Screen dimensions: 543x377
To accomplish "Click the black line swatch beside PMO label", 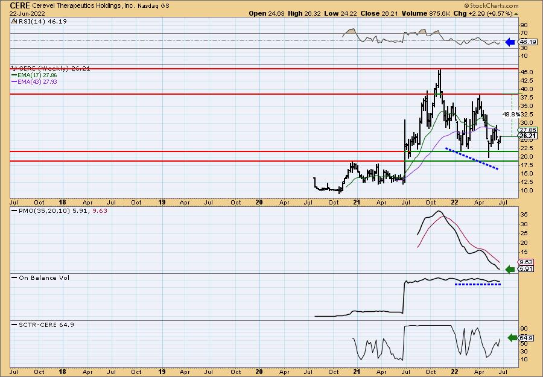I will click(x=14, y=211).
